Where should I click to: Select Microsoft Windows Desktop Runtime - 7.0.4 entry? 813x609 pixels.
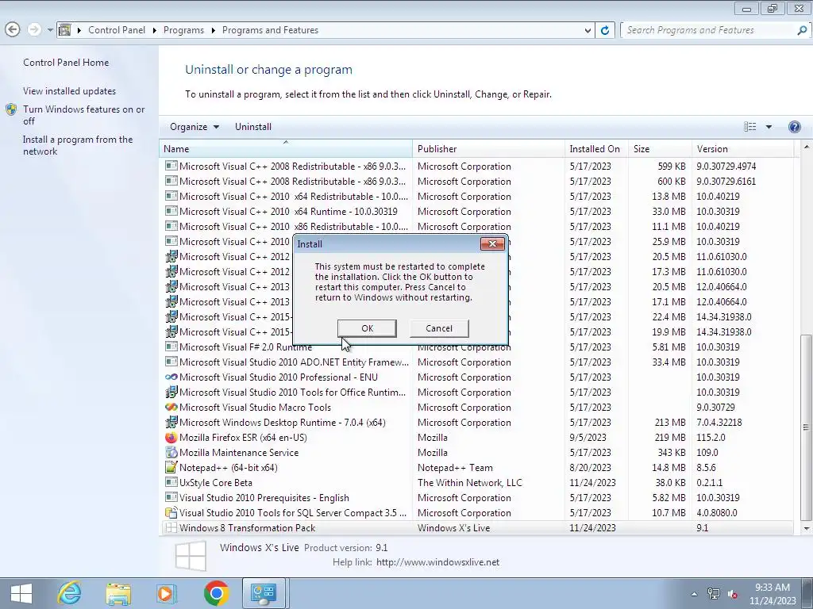pos(476,423)
